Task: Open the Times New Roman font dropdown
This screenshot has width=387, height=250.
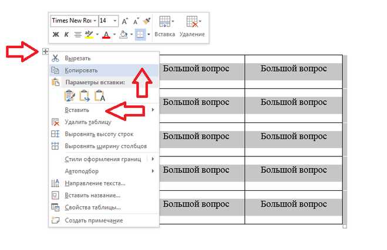Action: (x=95, y=21)
